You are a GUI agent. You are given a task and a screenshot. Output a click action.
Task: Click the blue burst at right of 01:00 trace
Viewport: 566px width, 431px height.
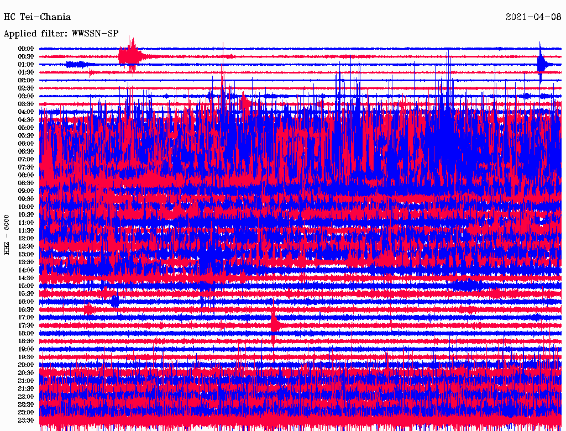[541, 64]
